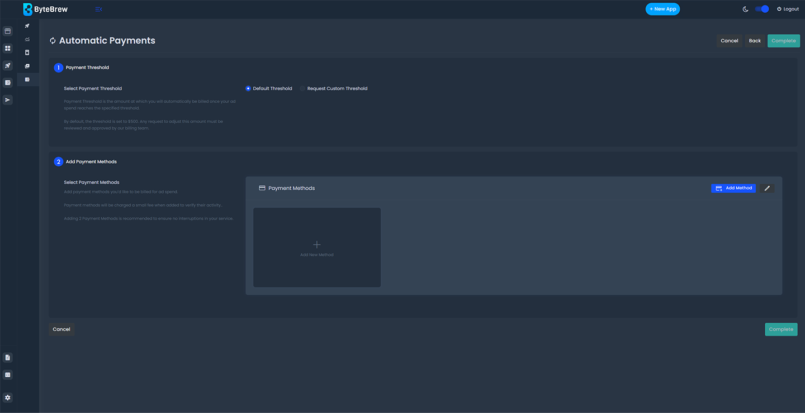Open settings with the gear icon
Screen dimensions: 805x413
8,397
